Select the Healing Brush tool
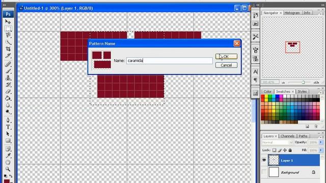The image size is (326, 183). [8, 64]
